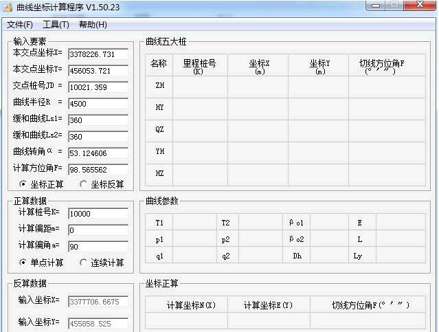Click the 缓和曲线Ls1 input field
Viewport: 439px width, 332px height.
[x=98, y=120]
